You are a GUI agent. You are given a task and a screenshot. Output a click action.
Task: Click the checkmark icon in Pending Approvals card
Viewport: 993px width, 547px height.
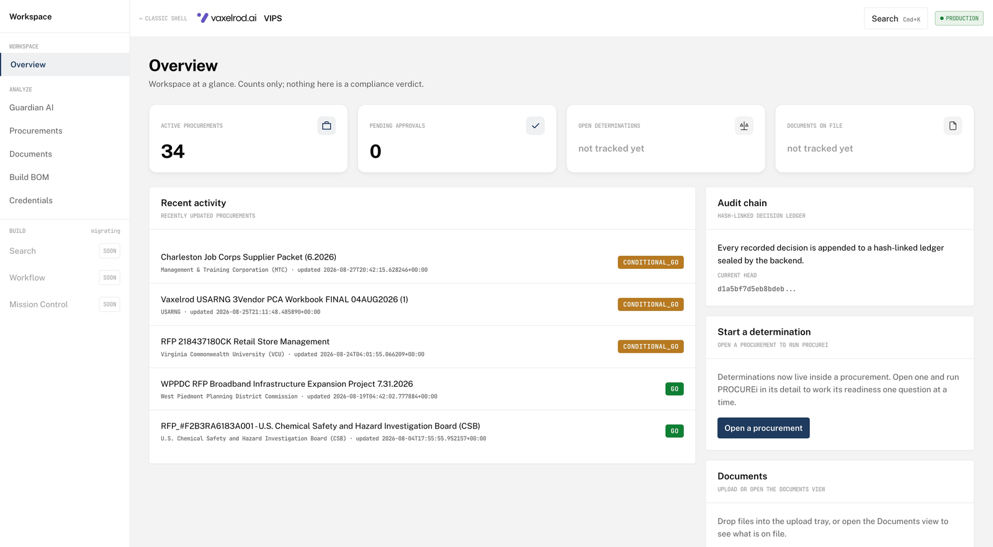[x=535, y=126]
